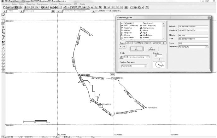Viewport: 217px width, 138px height.
Task: Click the Latitude input field
Action: tap(193, 26)
